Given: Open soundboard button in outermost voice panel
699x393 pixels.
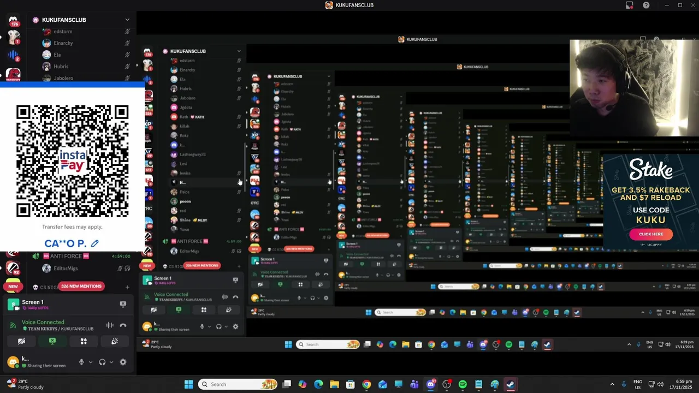Looking at the screenshot, I should (115, 341).
